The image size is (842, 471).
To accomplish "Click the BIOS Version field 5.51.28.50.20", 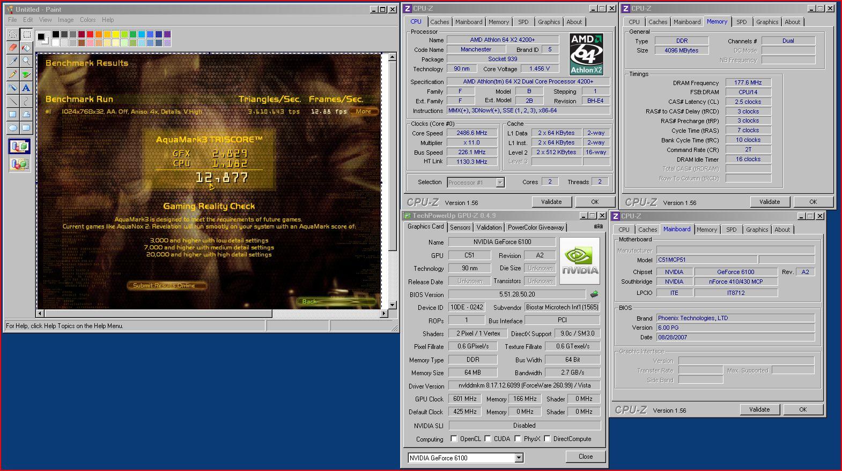I will point(517,294).
